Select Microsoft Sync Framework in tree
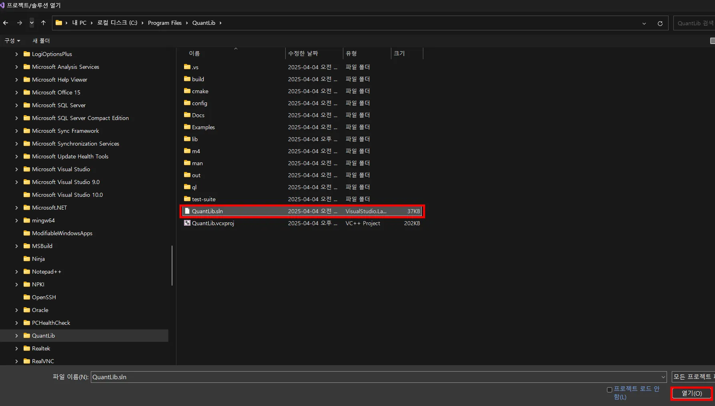715x406 pixels. click(x=65, y=131)
